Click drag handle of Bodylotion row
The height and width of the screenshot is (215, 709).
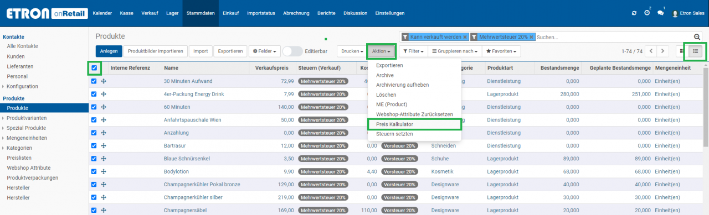point(104,171)
